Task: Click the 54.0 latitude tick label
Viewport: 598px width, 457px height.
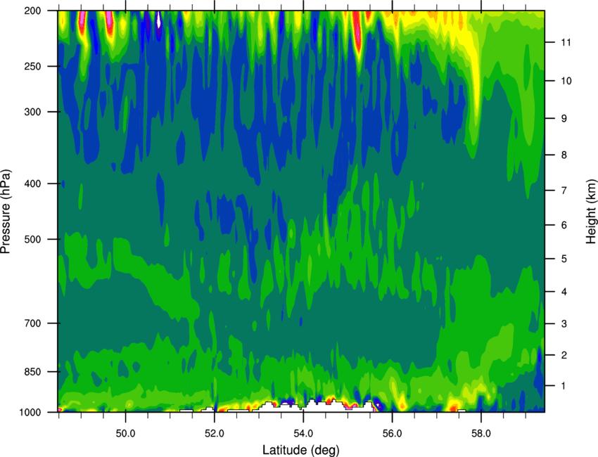Action: coord(303,434)
